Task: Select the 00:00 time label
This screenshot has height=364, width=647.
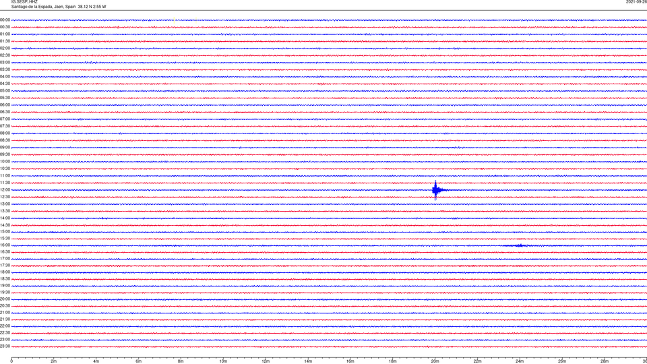Action: click(x=5, y=20)
